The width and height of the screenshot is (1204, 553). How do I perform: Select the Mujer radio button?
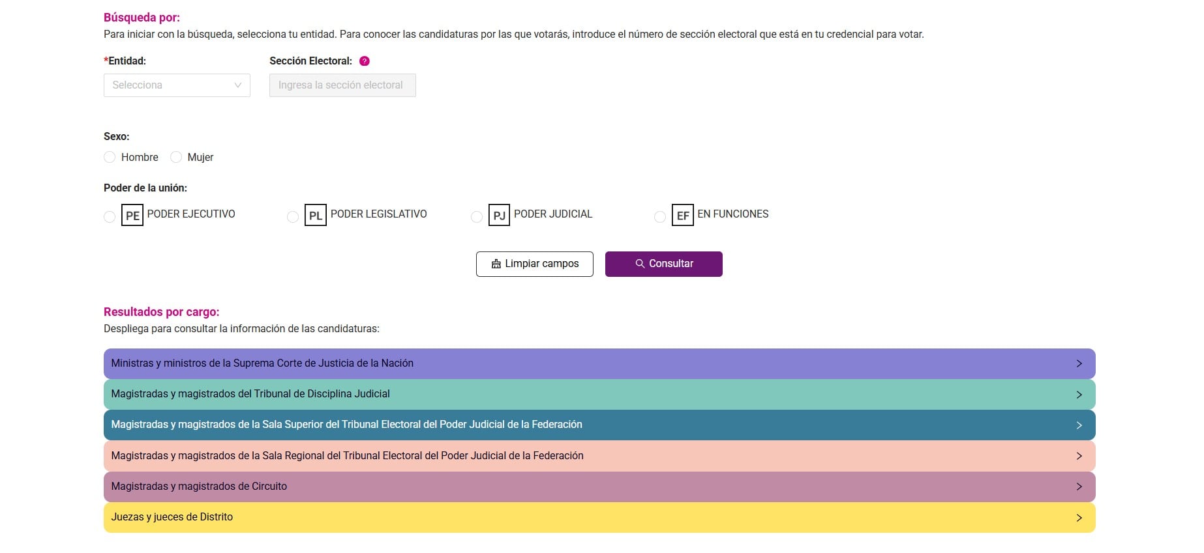(176, 158)
